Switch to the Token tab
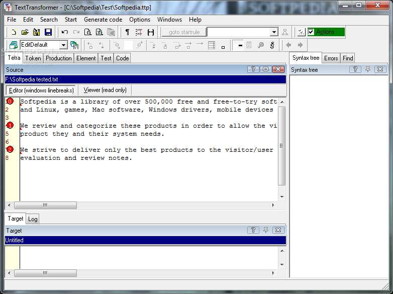393x294 pixels. [33, 58]
